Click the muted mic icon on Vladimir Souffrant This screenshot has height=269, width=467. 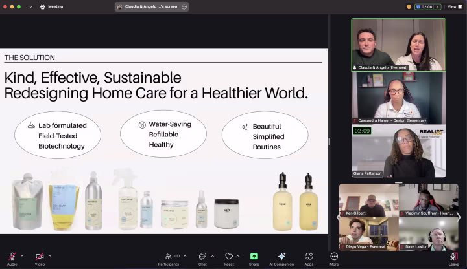click(x=402, y=213)
